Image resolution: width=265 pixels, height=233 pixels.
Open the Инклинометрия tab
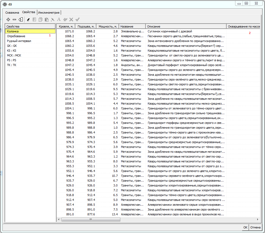tap(49, 13)
